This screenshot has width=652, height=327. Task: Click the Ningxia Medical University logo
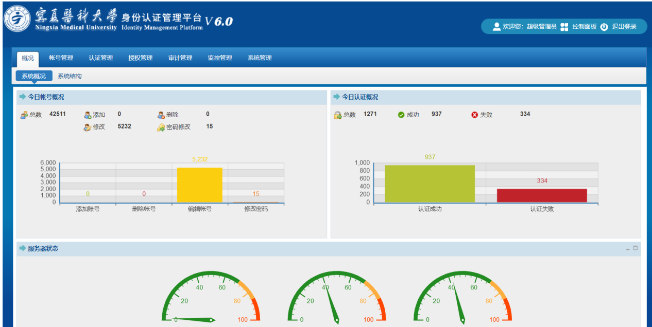coord(18,20)
